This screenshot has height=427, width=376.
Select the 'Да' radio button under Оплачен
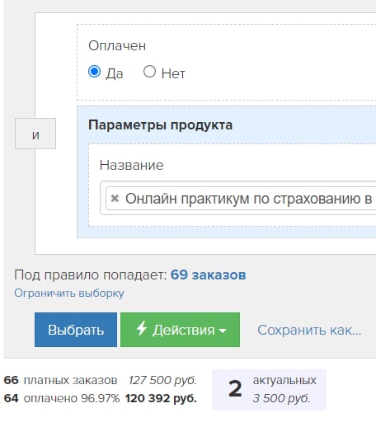pyautogui.click(x=94, y=72)
